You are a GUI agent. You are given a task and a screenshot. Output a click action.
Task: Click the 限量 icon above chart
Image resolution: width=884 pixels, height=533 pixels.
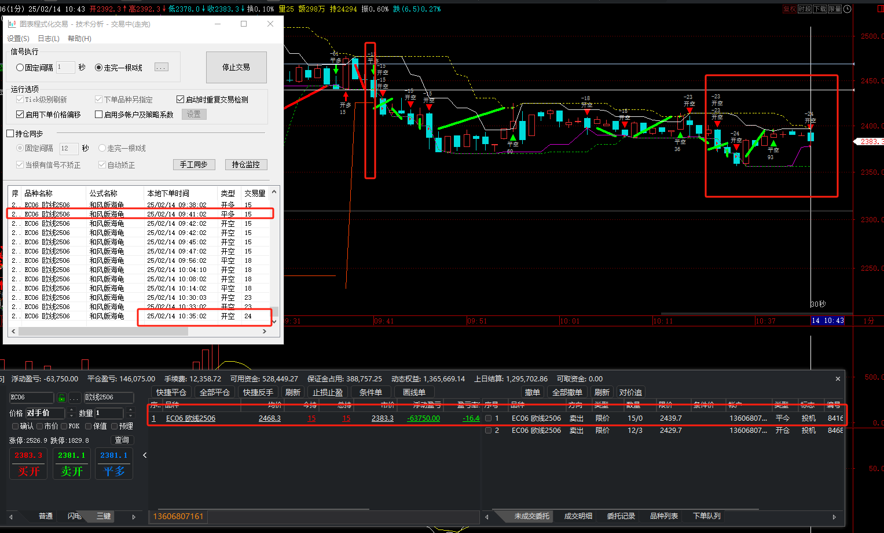pyautogui.click(x=834, y=9)
